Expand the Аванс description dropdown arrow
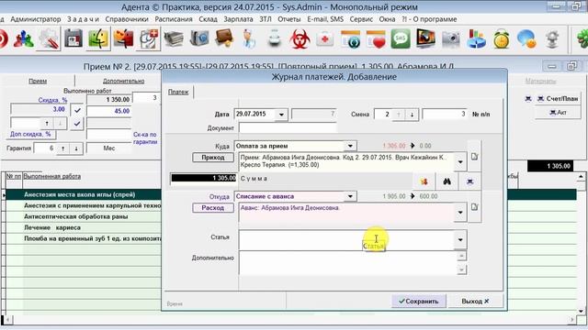This screenshot has width=588, height=330. (460, 213)
